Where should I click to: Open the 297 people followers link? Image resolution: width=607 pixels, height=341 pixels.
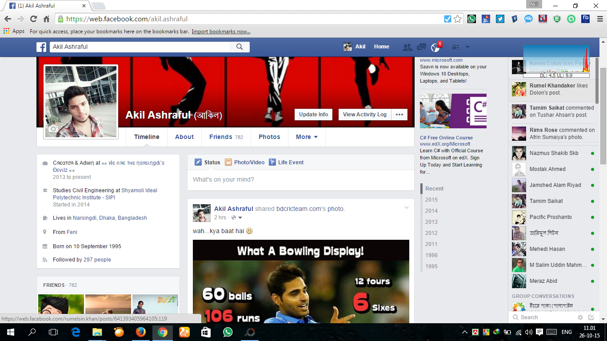point(97,260)
